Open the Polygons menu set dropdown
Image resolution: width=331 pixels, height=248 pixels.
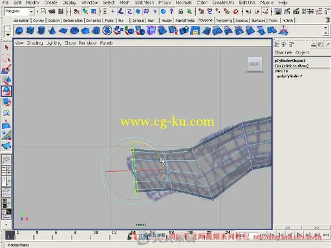(x=19, y=11)
